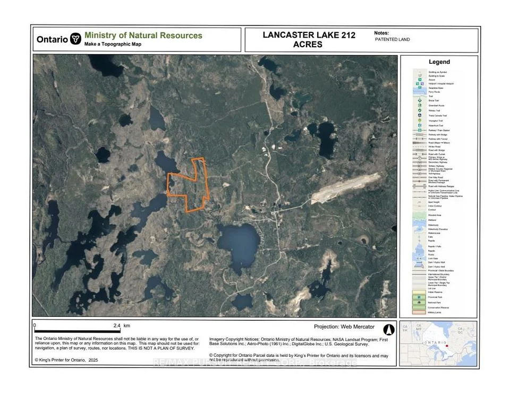Click the north arrow compass icon
The image size is (510, 394).
389,330
